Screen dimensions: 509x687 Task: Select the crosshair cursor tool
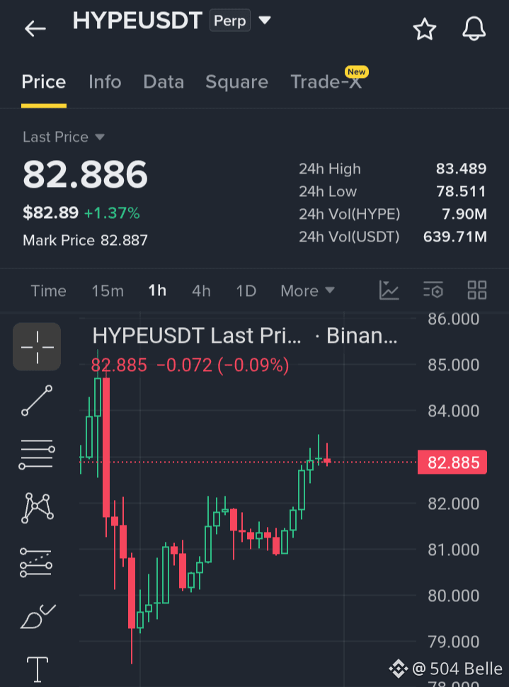[x=37, y=346]
